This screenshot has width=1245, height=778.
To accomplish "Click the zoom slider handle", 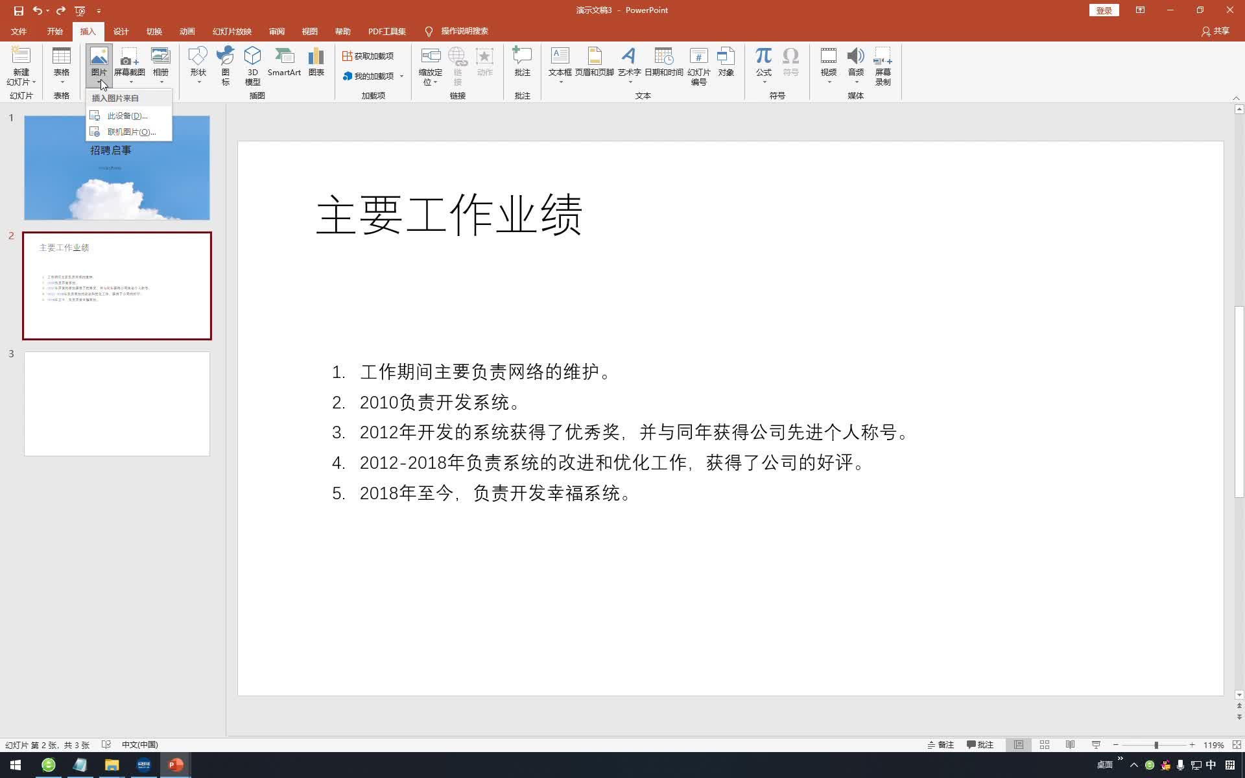I will [1156, 745].
